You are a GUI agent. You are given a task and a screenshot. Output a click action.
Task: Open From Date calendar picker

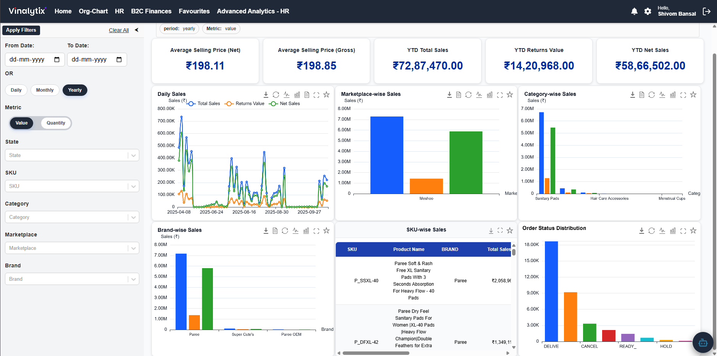pos(57,60)
